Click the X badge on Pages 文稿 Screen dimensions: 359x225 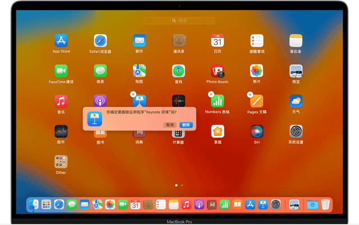tap(250, 94)
